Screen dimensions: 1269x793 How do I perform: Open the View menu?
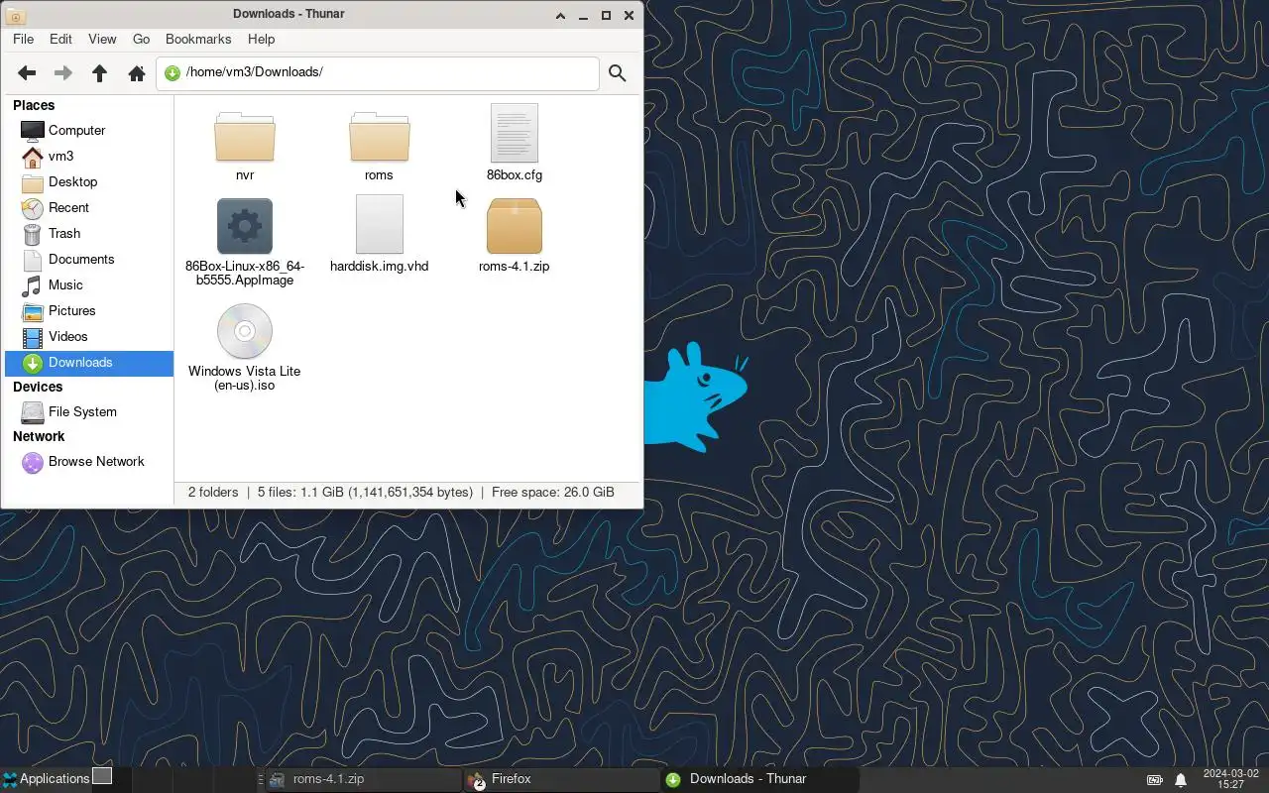coord(102,39)
